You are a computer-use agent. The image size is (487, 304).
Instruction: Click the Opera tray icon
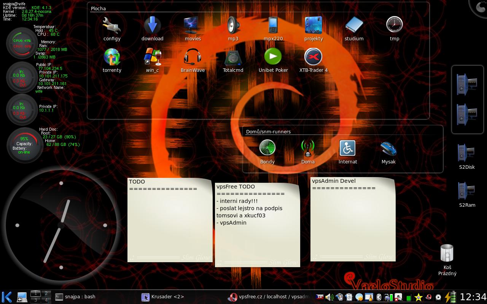click(x=429, y=297)
